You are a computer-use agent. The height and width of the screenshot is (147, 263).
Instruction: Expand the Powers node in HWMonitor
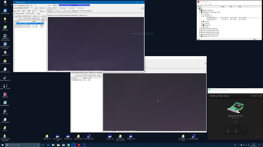202,21
